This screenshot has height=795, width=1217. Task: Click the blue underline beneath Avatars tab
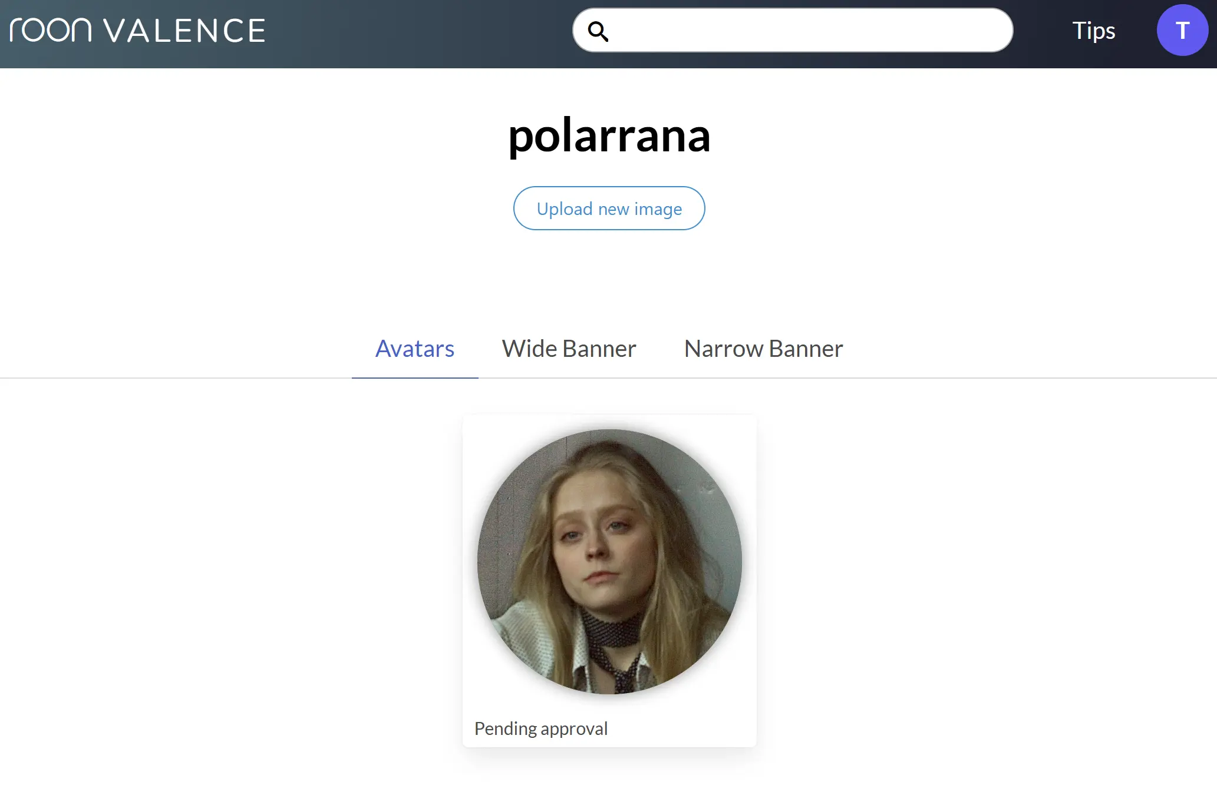point(414,377)
